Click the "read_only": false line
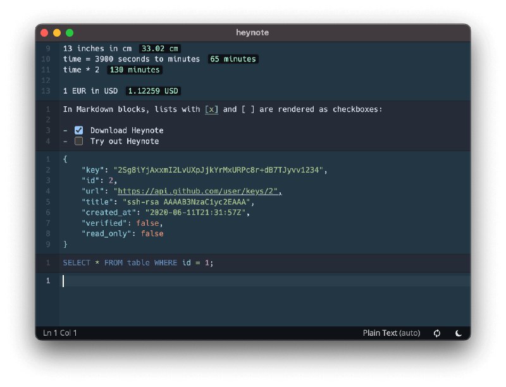 click(x=122, y=234)
